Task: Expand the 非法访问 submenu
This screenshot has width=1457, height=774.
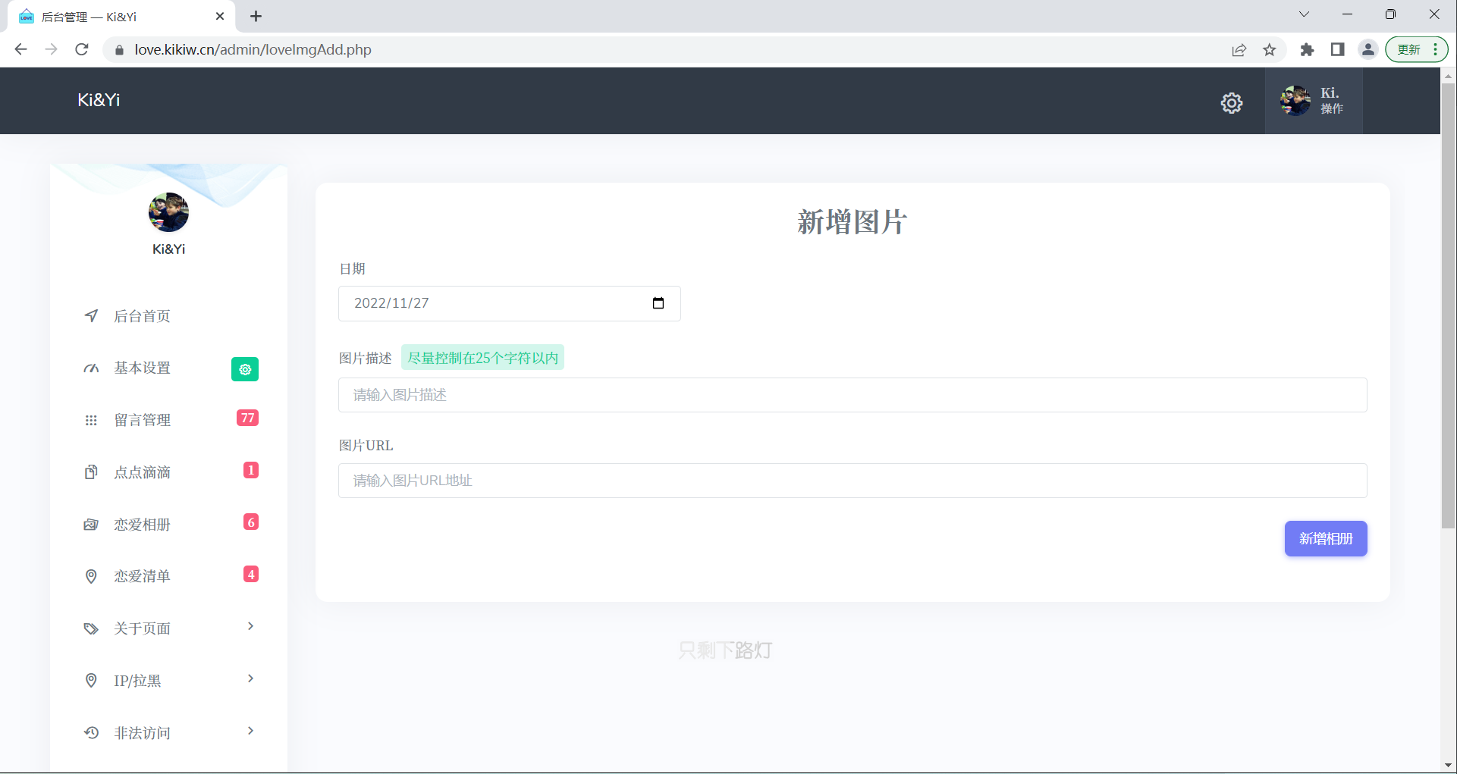Action: (250, 732)
